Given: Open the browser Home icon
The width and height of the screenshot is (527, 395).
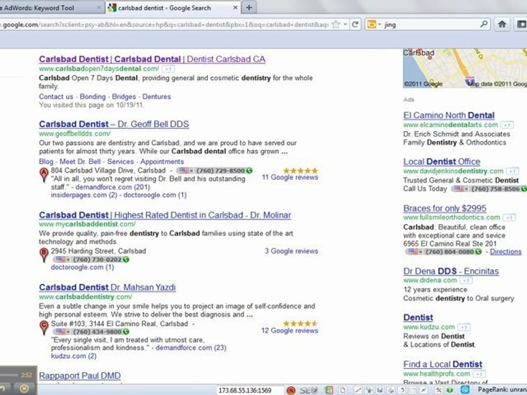Looking at the screenshot, I should (x=502, y=24).
